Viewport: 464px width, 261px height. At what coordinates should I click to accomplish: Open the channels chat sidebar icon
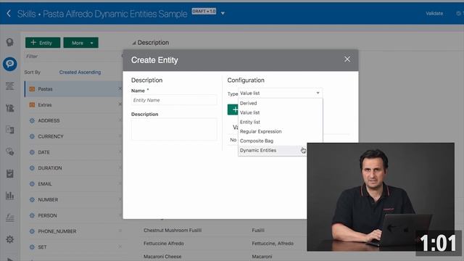(x=9, y=152)
